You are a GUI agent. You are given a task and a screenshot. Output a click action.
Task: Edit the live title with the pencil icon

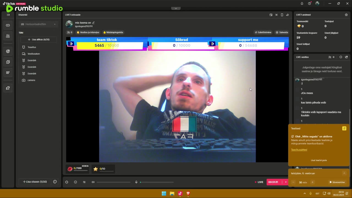coord(94,23)
